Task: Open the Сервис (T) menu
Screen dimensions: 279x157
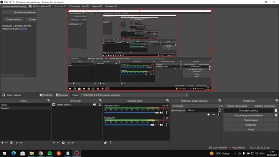Action: point(97,6)
